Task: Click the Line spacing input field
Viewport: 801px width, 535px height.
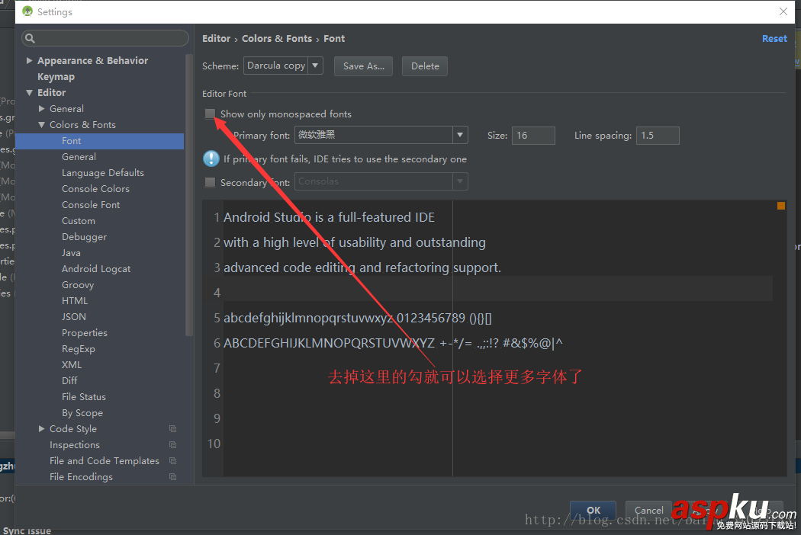Action: point(658,136)
